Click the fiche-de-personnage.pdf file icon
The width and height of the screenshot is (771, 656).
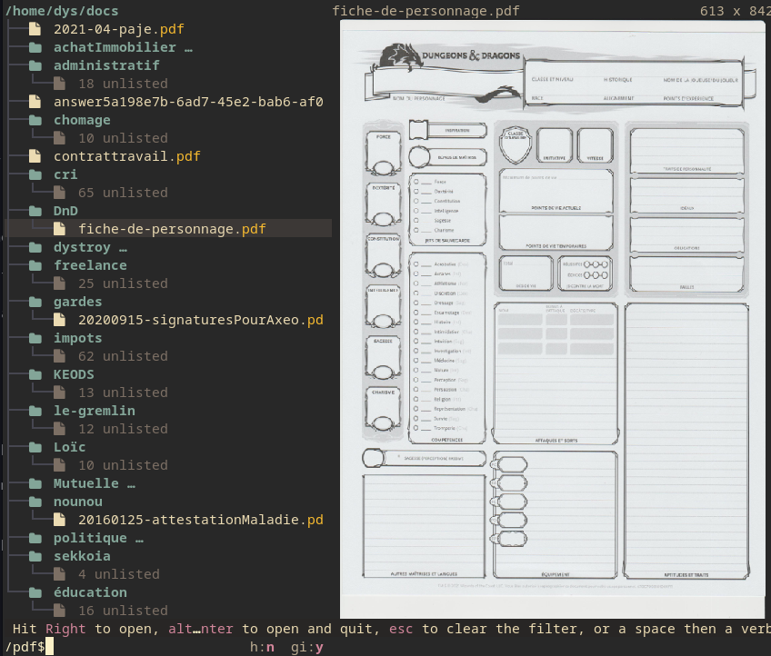[59, 229]
